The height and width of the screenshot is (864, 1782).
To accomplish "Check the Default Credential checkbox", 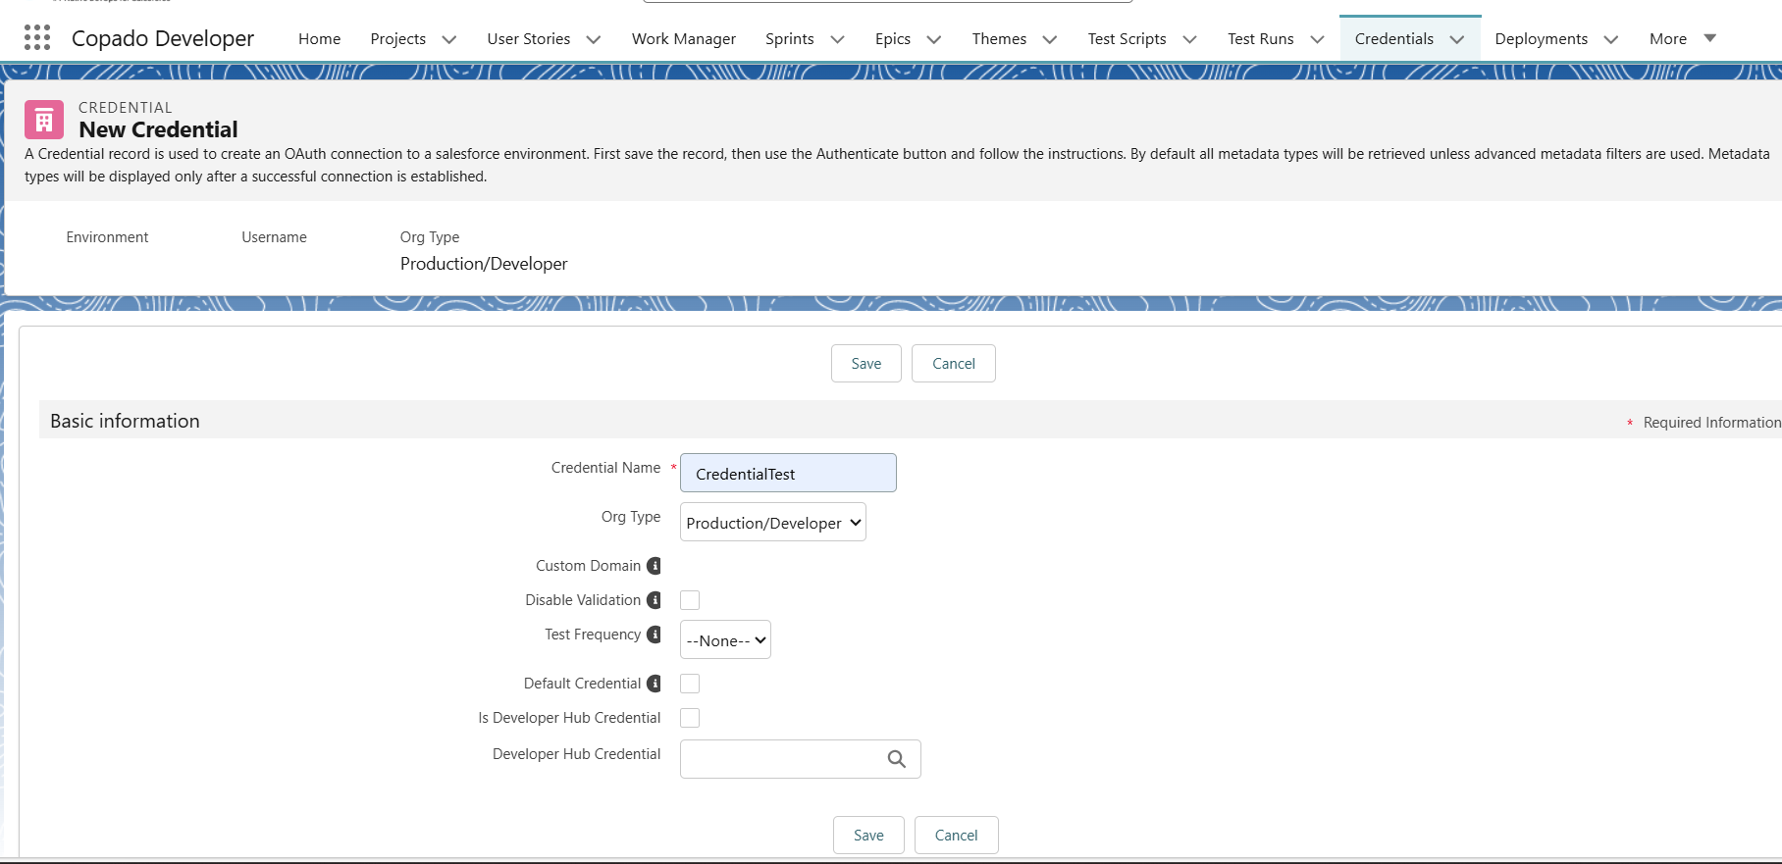I will pos(690,684).
